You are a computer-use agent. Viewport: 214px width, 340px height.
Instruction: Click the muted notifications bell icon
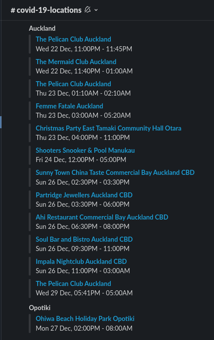click(88, 10)
